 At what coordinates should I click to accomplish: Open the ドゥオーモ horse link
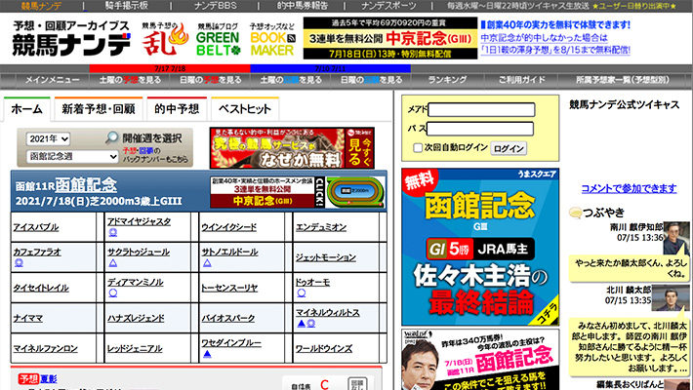[x=312, y=282]
